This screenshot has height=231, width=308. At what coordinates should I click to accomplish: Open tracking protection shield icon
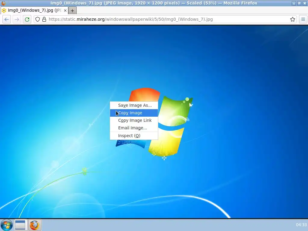pos(38,19)
